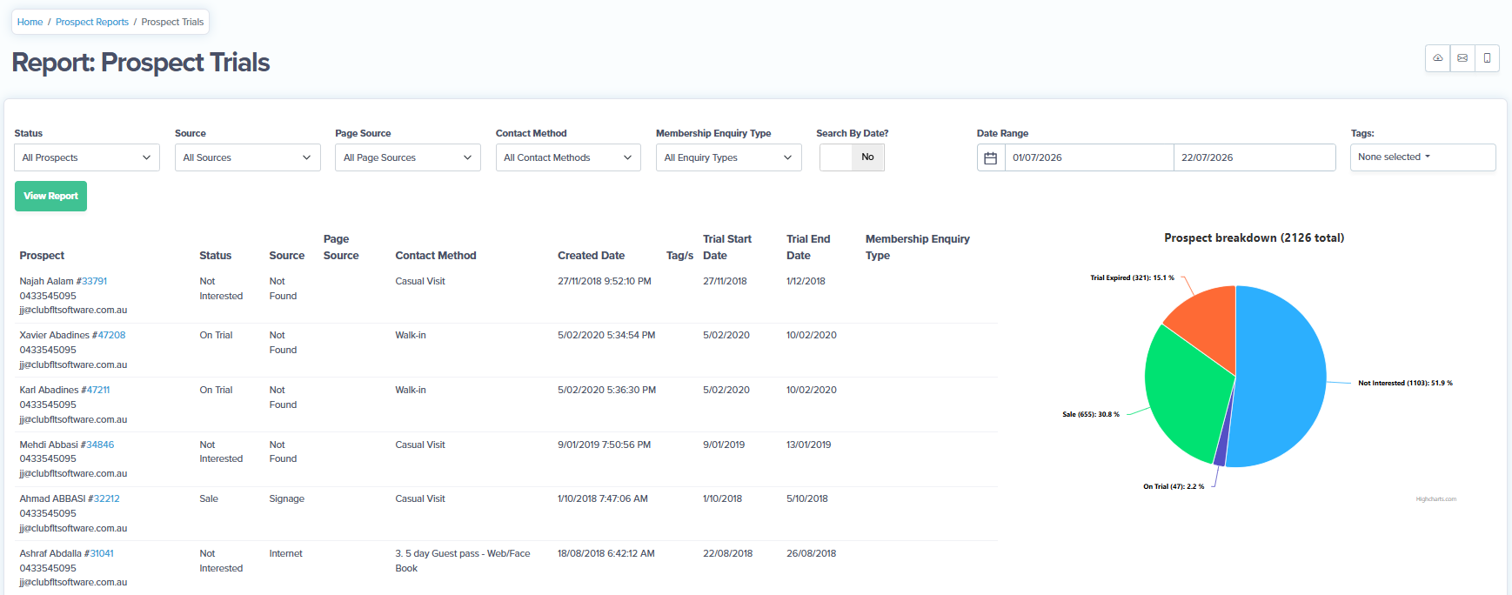Click the Sale (655) chart label
Viewport: 1512px width, 595px height.
[x=1091, y=414]
